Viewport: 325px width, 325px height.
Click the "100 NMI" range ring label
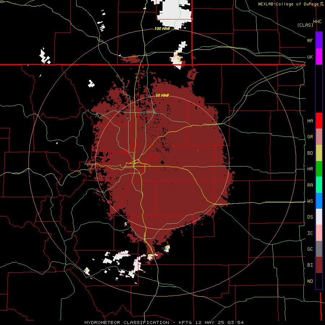coord(162,29)
